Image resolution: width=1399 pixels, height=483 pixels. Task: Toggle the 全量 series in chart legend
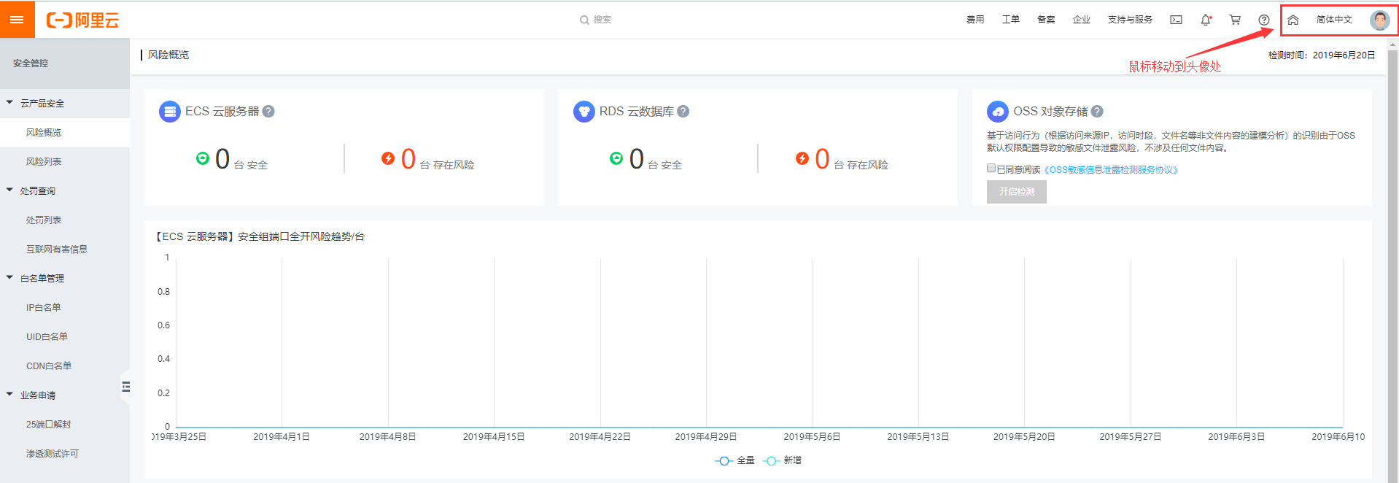(735, 460)
